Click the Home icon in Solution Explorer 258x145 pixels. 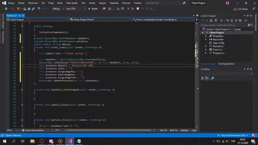pos(211,21)
